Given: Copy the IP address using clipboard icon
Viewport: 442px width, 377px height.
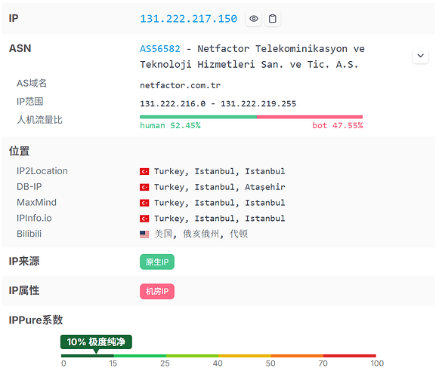Looking at the screenshot, I should point(272,19).
